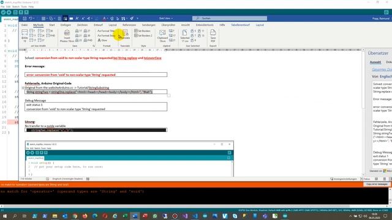Click the table move handle in document
Image resolution: width=392 pixels, height=220 pixels.
[23, 88]
